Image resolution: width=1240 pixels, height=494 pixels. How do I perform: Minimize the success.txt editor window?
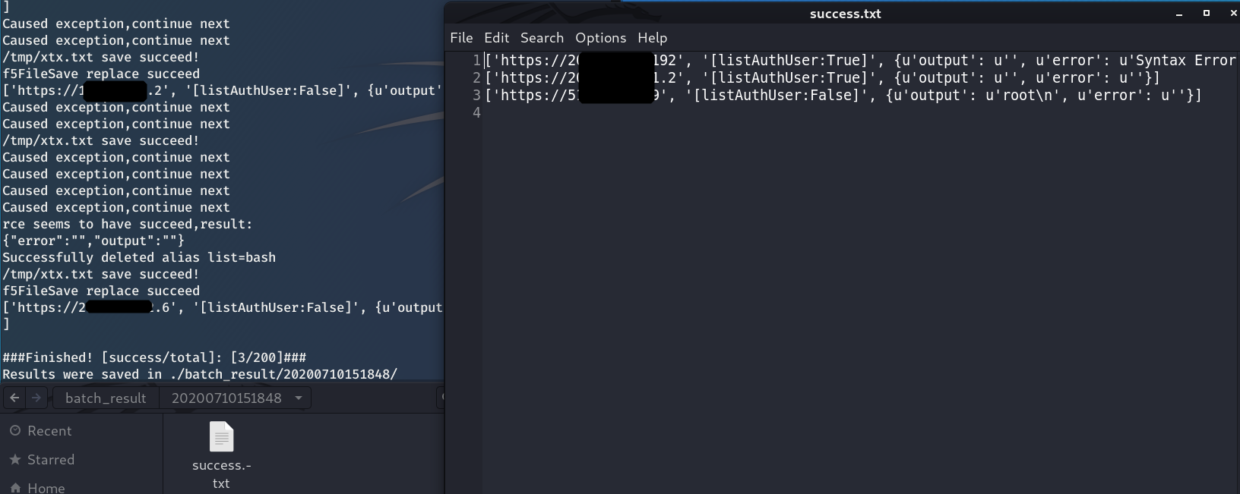pos(1179,14)
